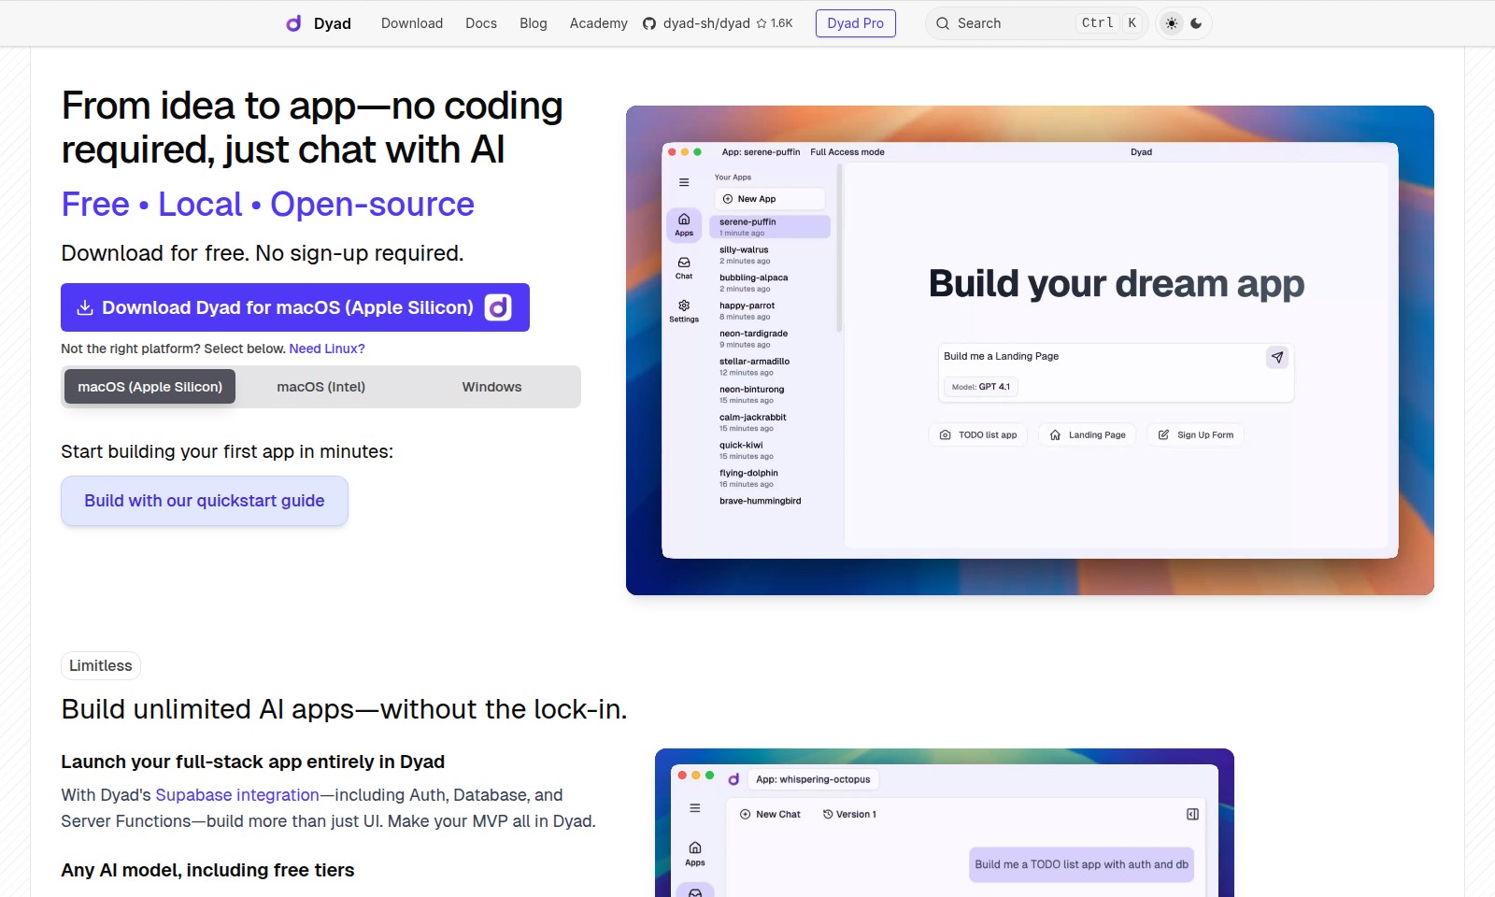Switch to dark theme with the moon icon
This screenshot has height=897, width=1495.
(1197, 23)
